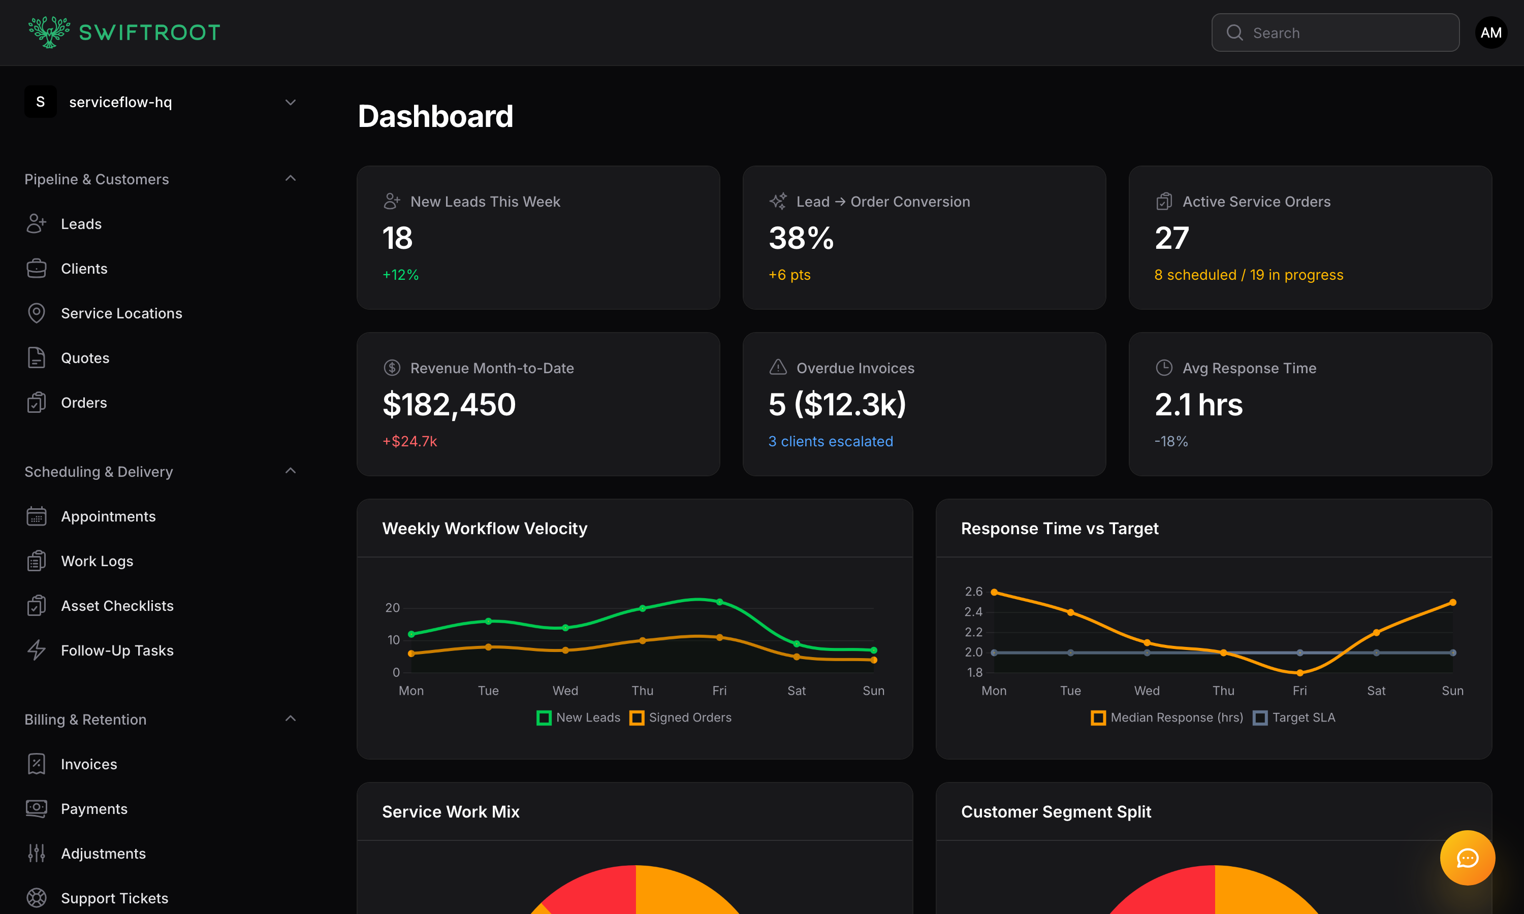The height and width of the screenshot is (914, 1524).
Task: Click the SWIFTROOT logo
Action: [x=124, y=32]
